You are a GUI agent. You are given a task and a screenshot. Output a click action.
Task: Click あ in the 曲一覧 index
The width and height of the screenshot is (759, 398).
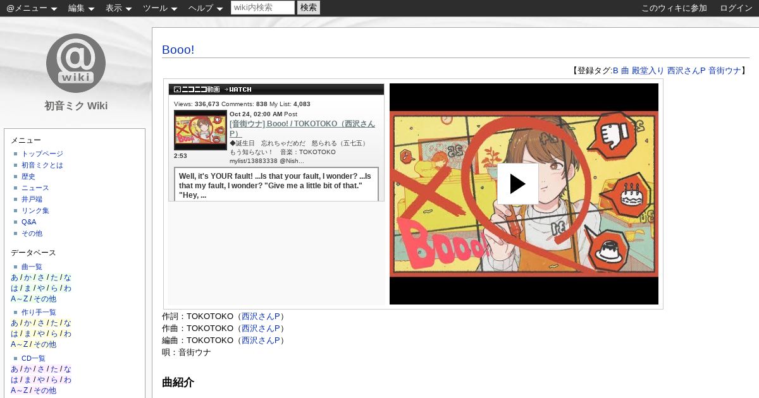point(15,277)
